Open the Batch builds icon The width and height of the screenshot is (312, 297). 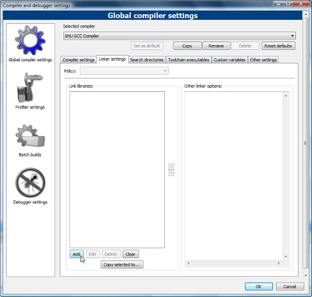coord(30,136)
